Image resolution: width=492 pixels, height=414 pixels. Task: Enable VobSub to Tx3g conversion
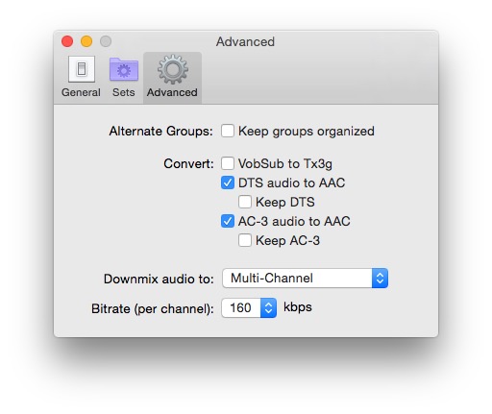pyautogui.click(x=228, y=163)
